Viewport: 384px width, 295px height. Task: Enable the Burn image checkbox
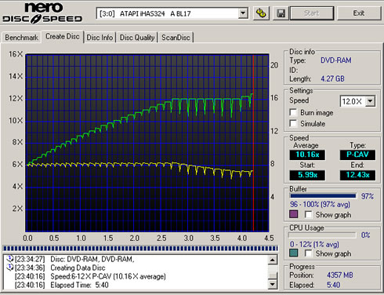click(293, 112)
